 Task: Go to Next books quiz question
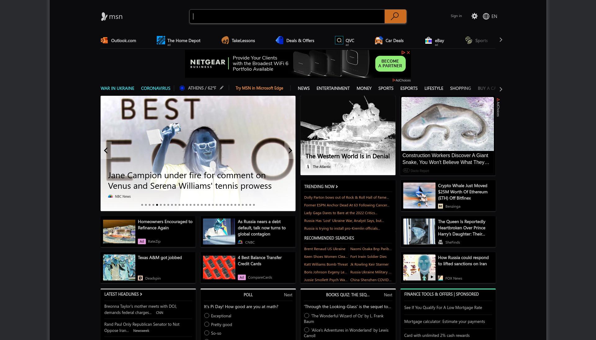(388, 295)
